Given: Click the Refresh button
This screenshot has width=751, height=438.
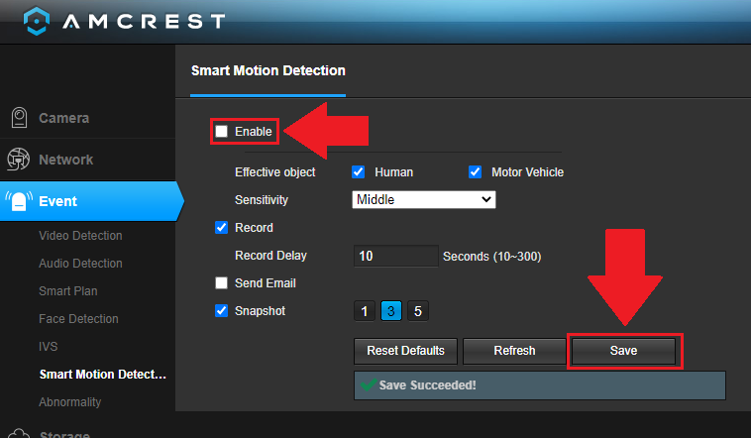Looking at the screenshot, I should [514, 351].
